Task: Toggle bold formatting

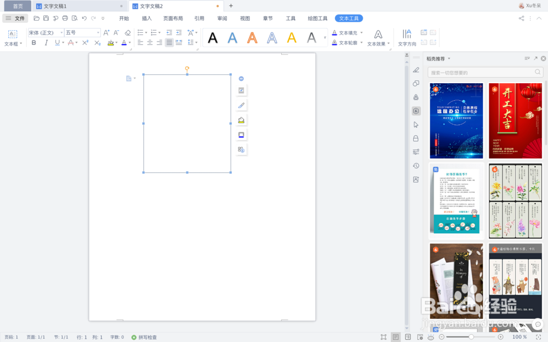Action: click(x=33, y=43)
